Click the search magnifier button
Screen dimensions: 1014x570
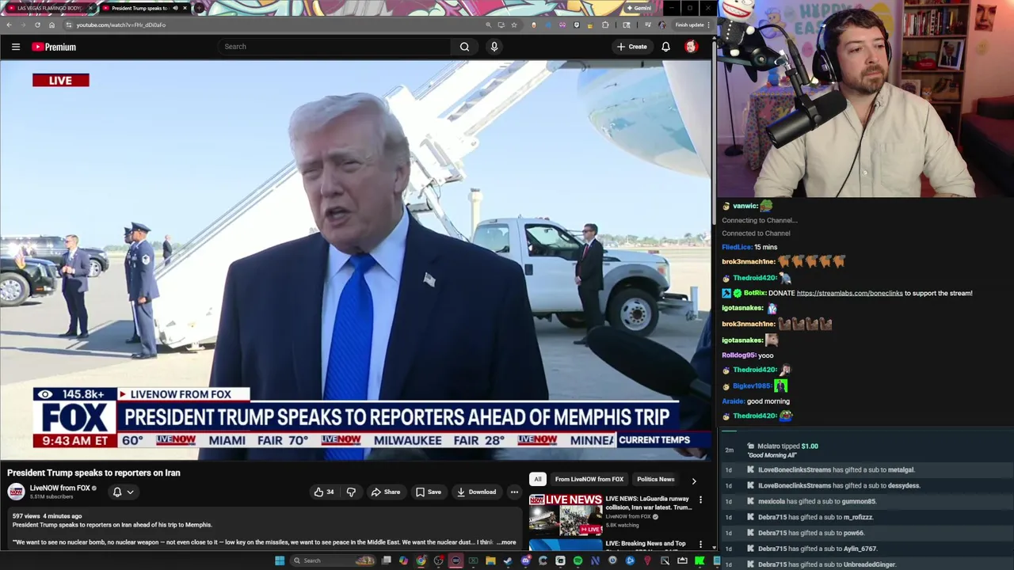click(x=465, y=47)
